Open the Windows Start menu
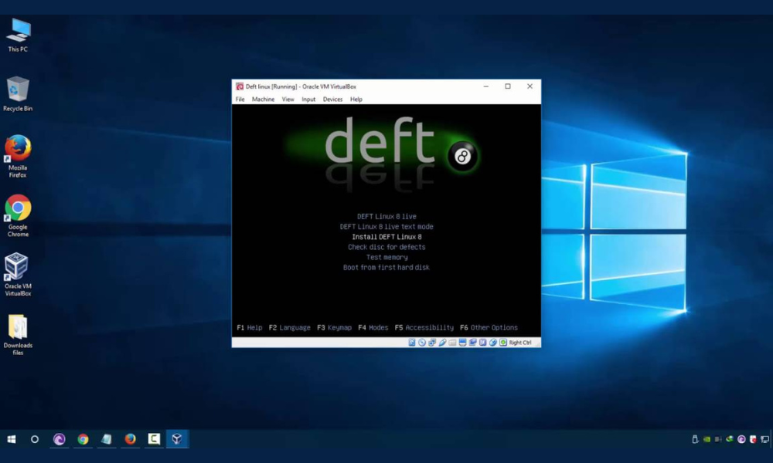The width and height of the screenshot is (773, 463). click(12, 439)
